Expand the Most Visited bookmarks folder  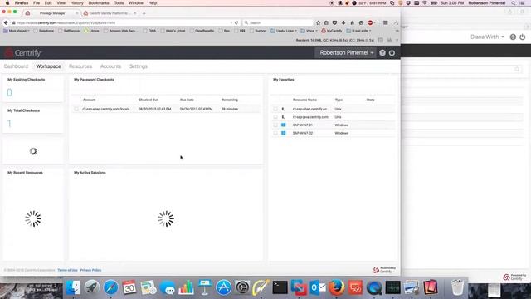pyautogui.click(x=17, y=31)
